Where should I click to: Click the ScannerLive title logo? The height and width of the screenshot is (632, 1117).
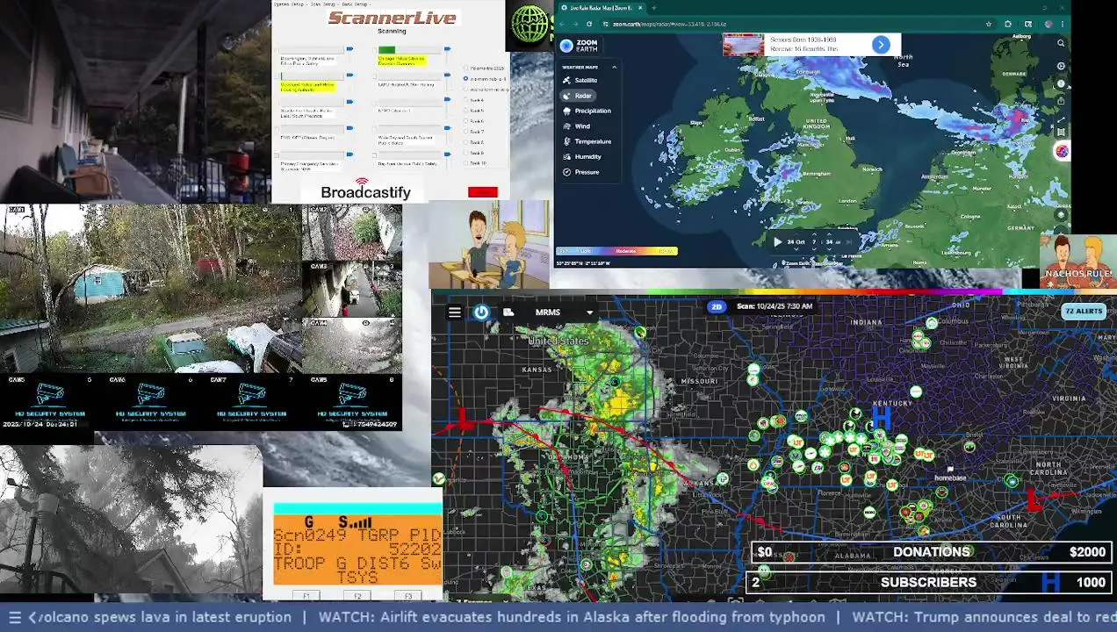pyautogui.click(x=392, y=18)
